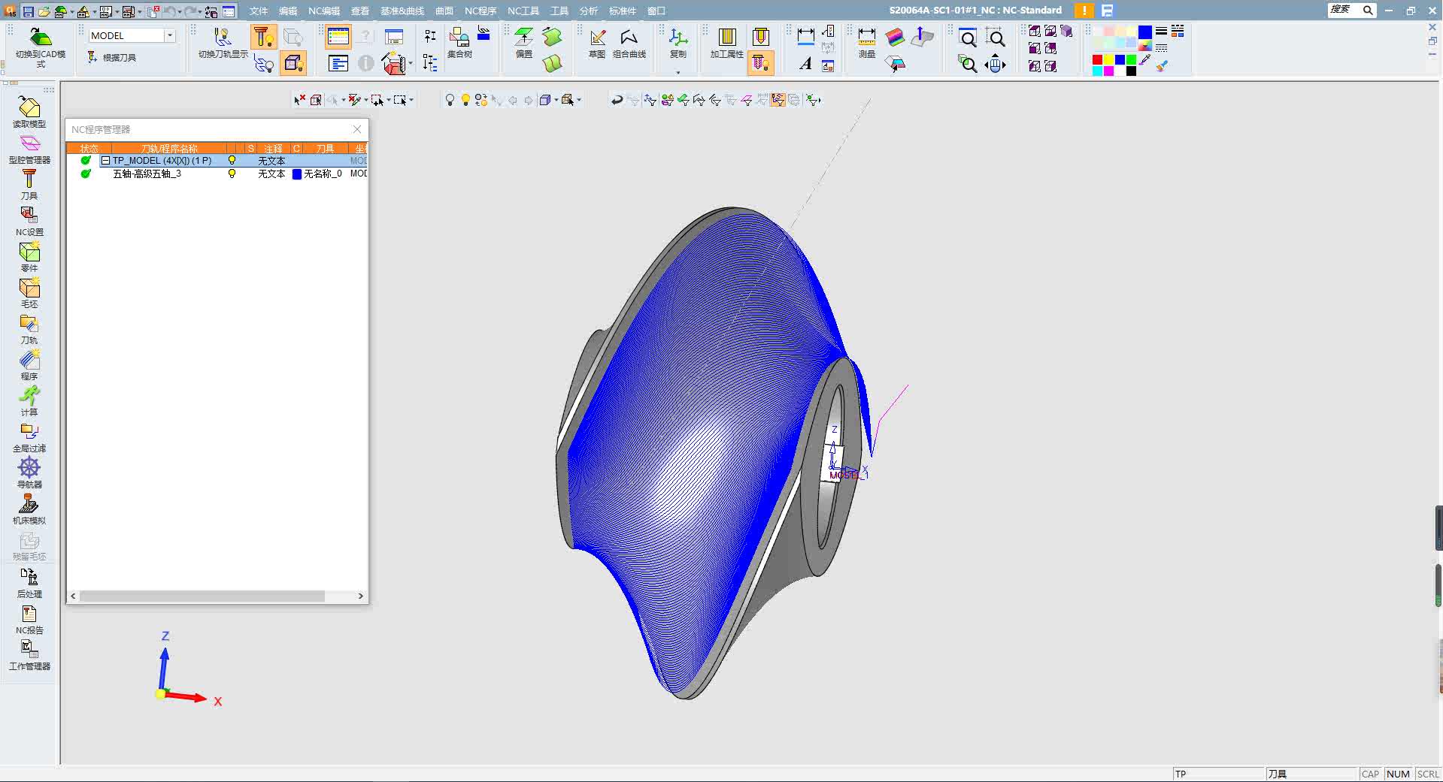This screenshot has width=1443, height=782.
Task: Click the 组合曲线 composite curve tool
Action: click(x=629, y=43)
